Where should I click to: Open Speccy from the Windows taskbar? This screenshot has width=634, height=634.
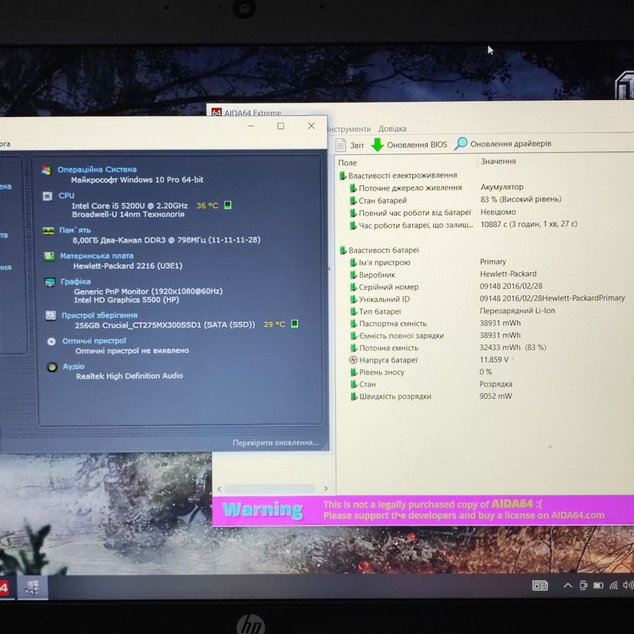coord(32,588)
